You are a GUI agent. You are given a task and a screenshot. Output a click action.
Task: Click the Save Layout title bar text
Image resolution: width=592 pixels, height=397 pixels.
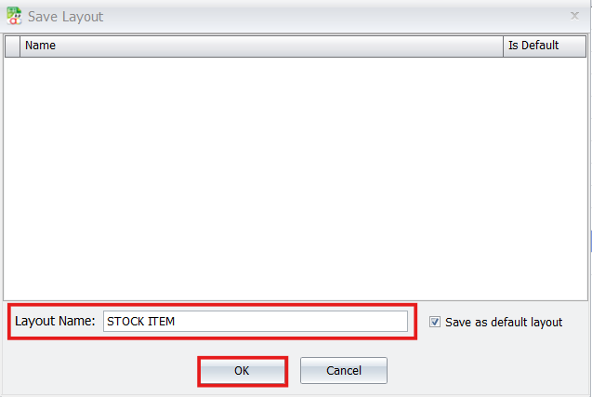click(x=65, y=17)
